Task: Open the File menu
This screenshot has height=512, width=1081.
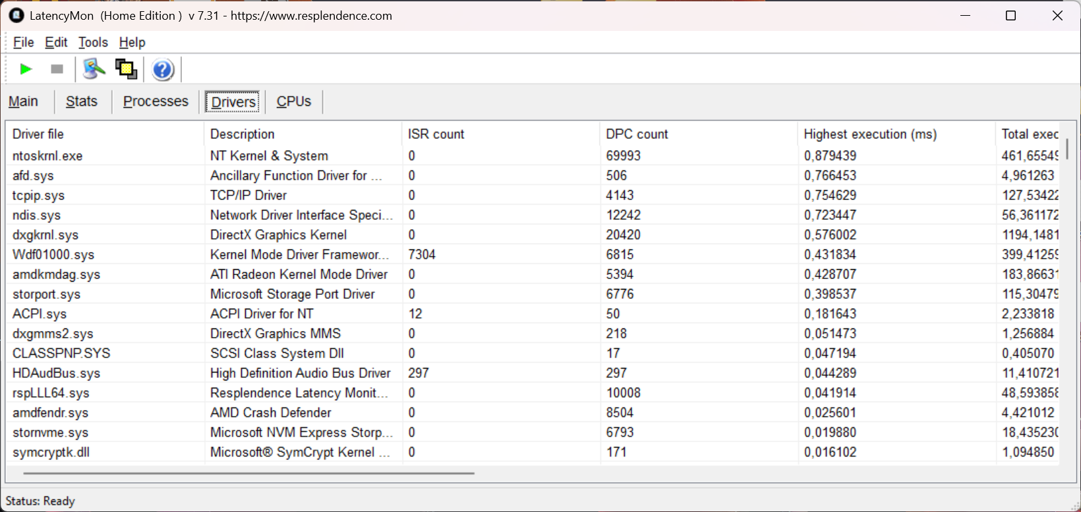Action: tap(23, 42)
